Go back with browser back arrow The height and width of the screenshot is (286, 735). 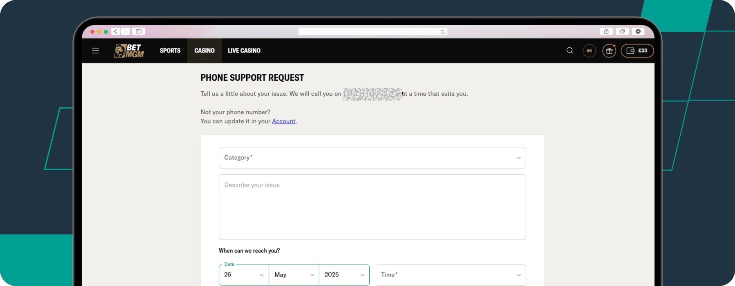point(116,31)
